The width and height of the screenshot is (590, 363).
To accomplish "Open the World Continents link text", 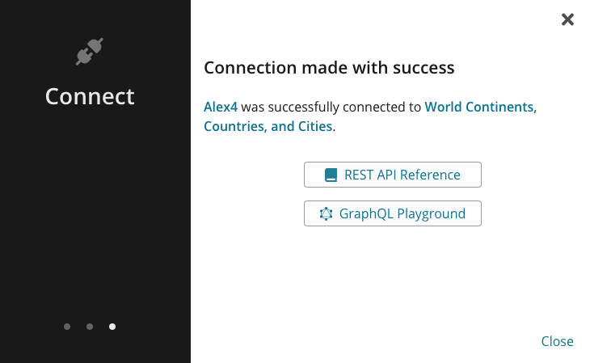I will [x=481, y=107].
